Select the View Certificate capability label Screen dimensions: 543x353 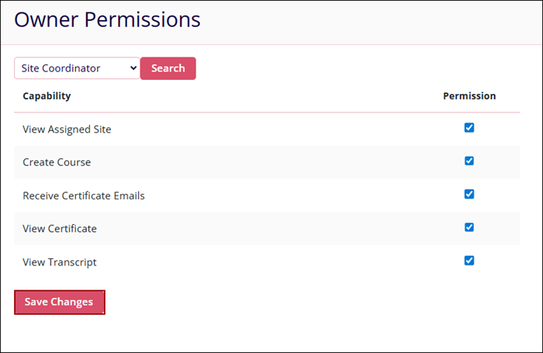click(60, 229)
